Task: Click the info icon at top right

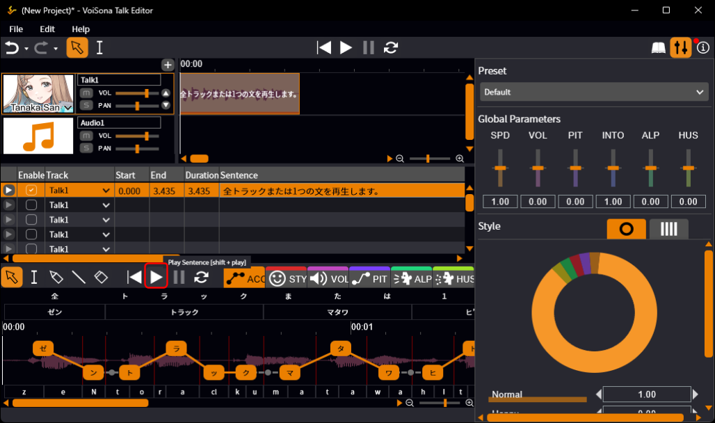Action: pos(703,47)
